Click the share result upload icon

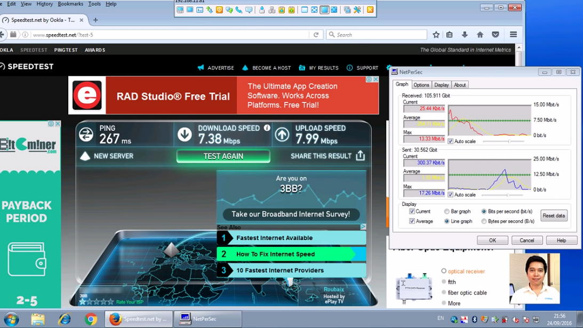[361, 156]
